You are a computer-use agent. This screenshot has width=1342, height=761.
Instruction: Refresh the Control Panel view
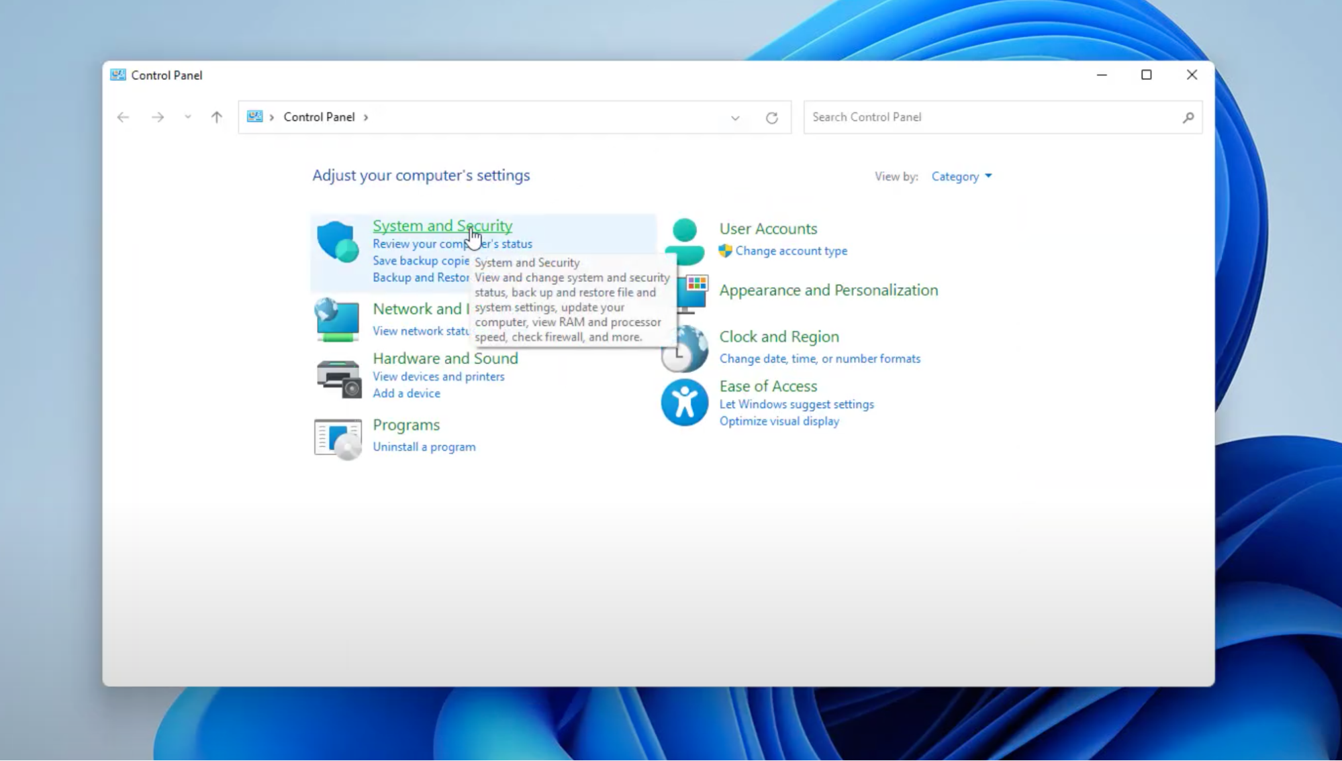(x=772, y=117)
